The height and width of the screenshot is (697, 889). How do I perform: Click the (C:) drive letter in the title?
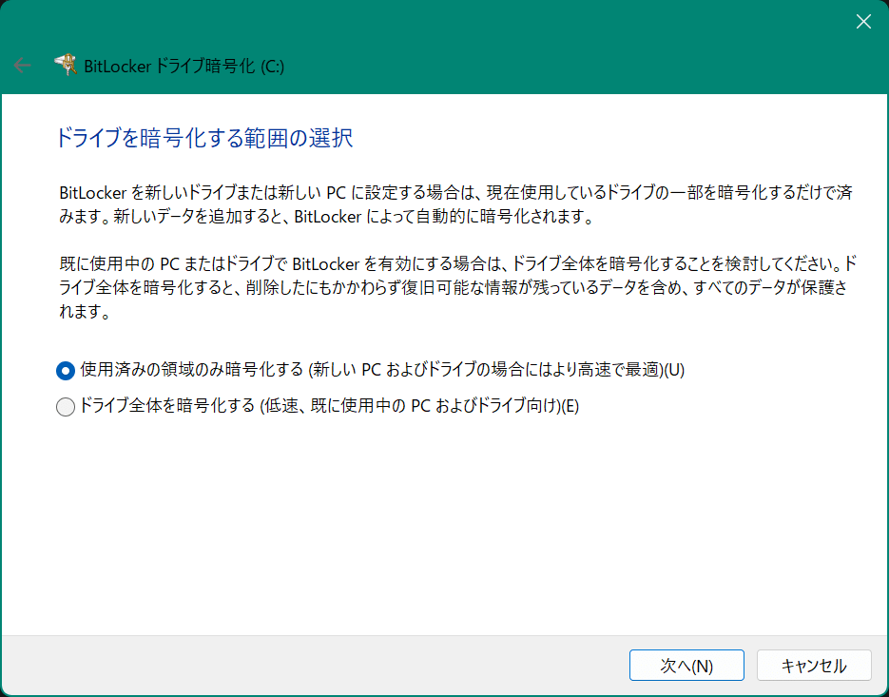[271, 66]
